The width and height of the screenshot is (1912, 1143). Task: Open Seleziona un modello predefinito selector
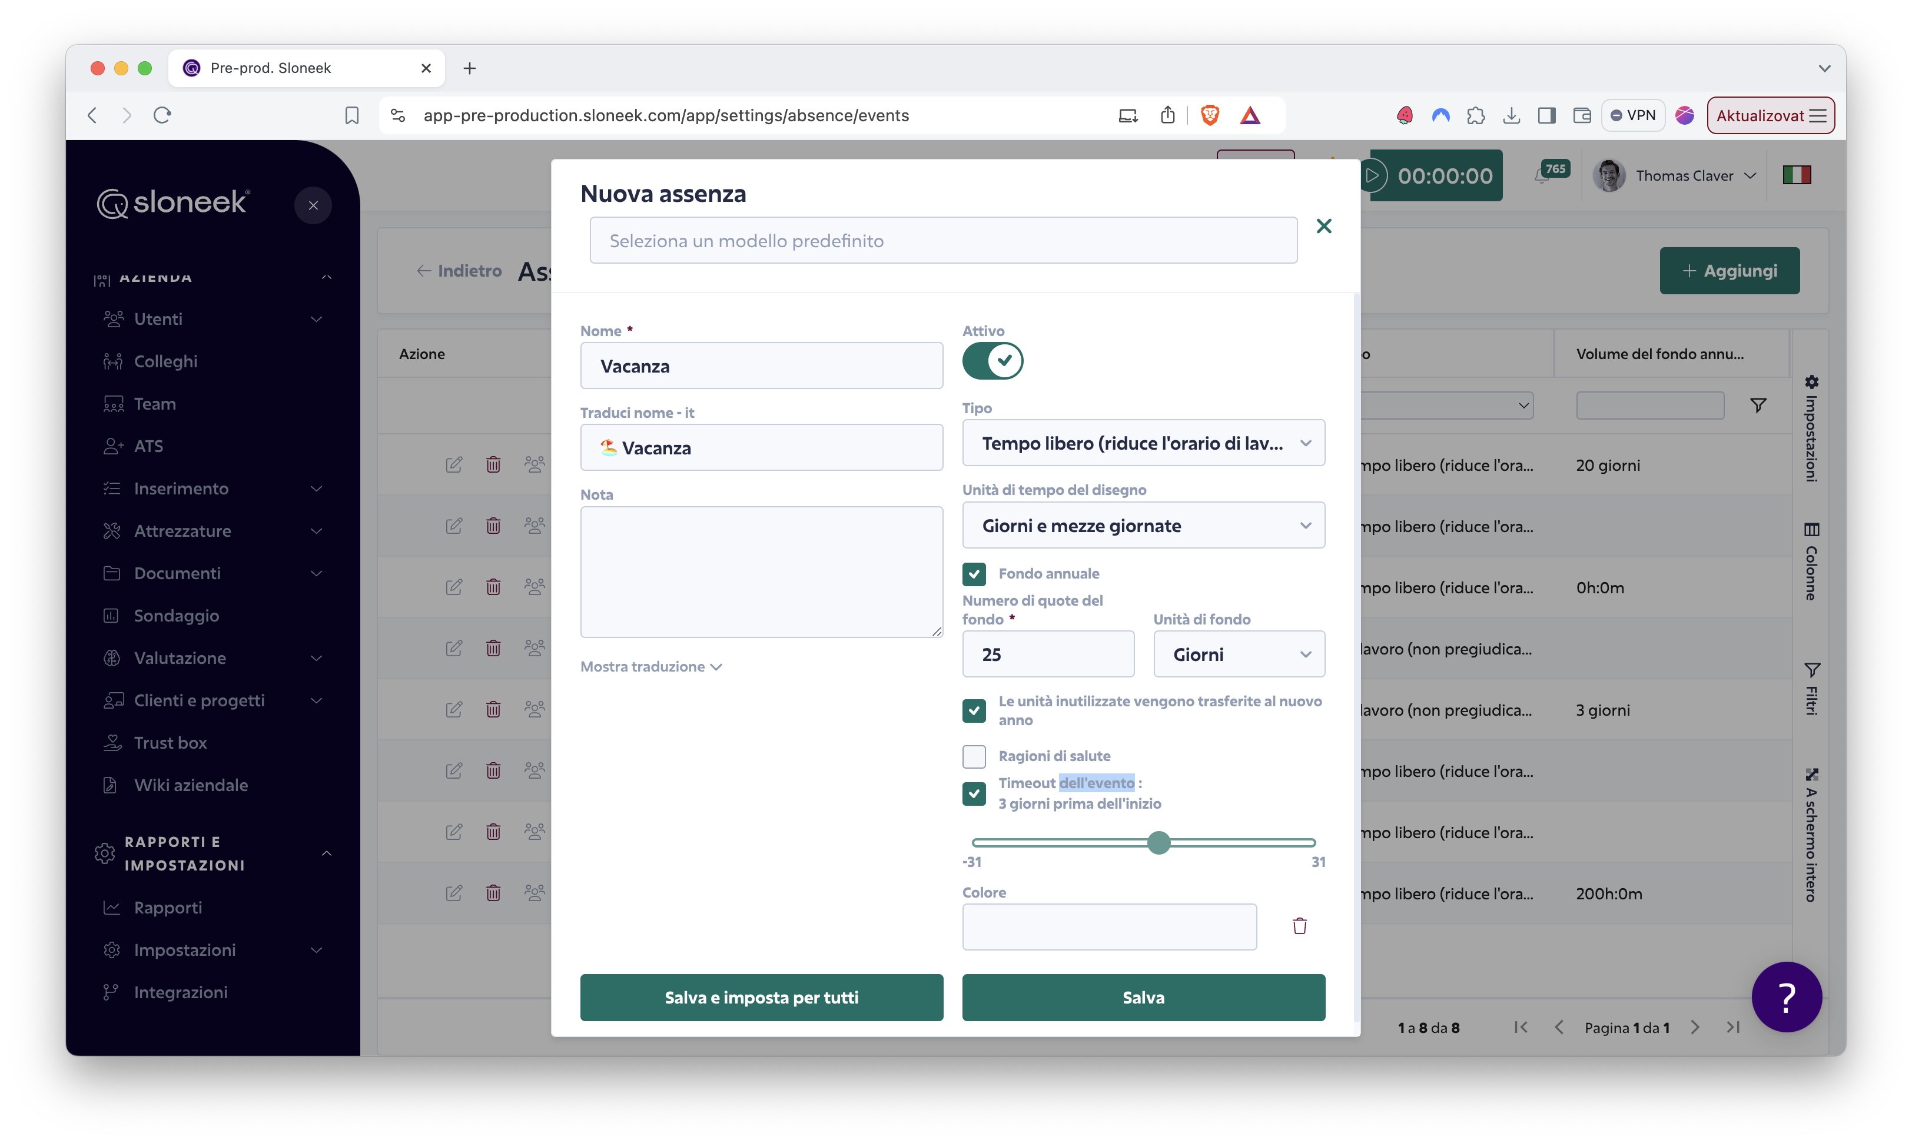pos(943,240)
